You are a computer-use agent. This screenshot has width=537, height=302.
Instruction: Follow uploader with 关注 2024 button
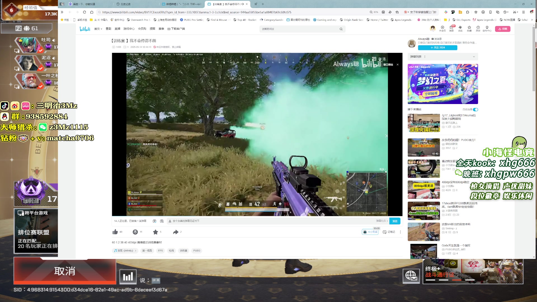point(437,48)
